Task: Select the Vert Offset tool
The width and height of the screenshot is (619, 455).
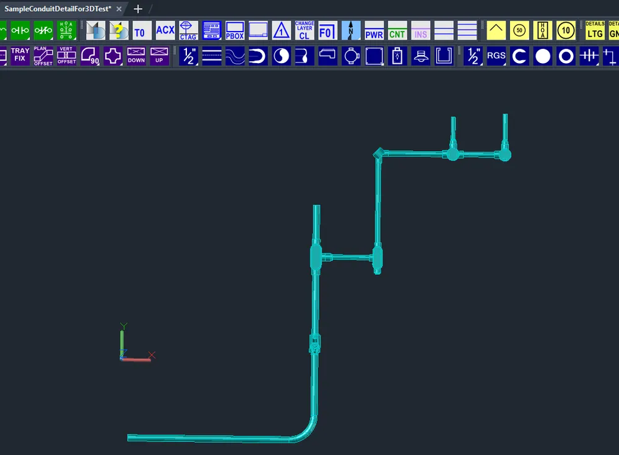Action: tap(67, 56)
